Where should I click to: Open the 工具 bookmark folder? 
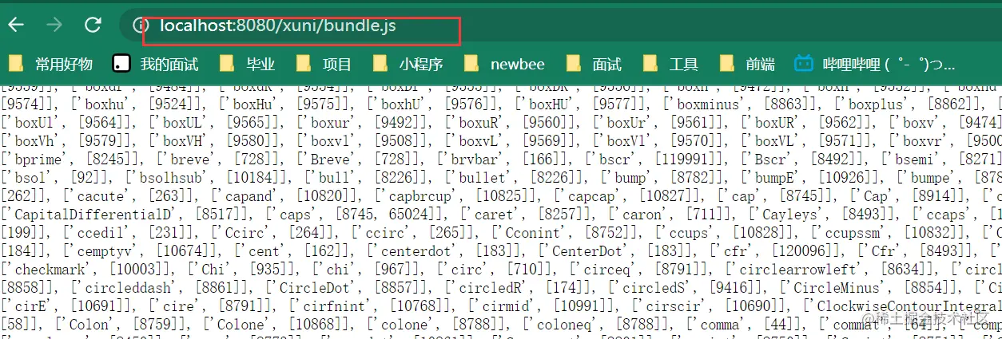[x=670, y=64]
